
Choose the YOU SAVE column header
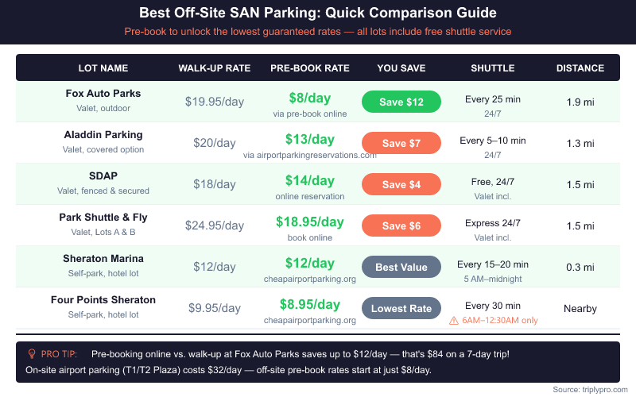coord(401,68)
